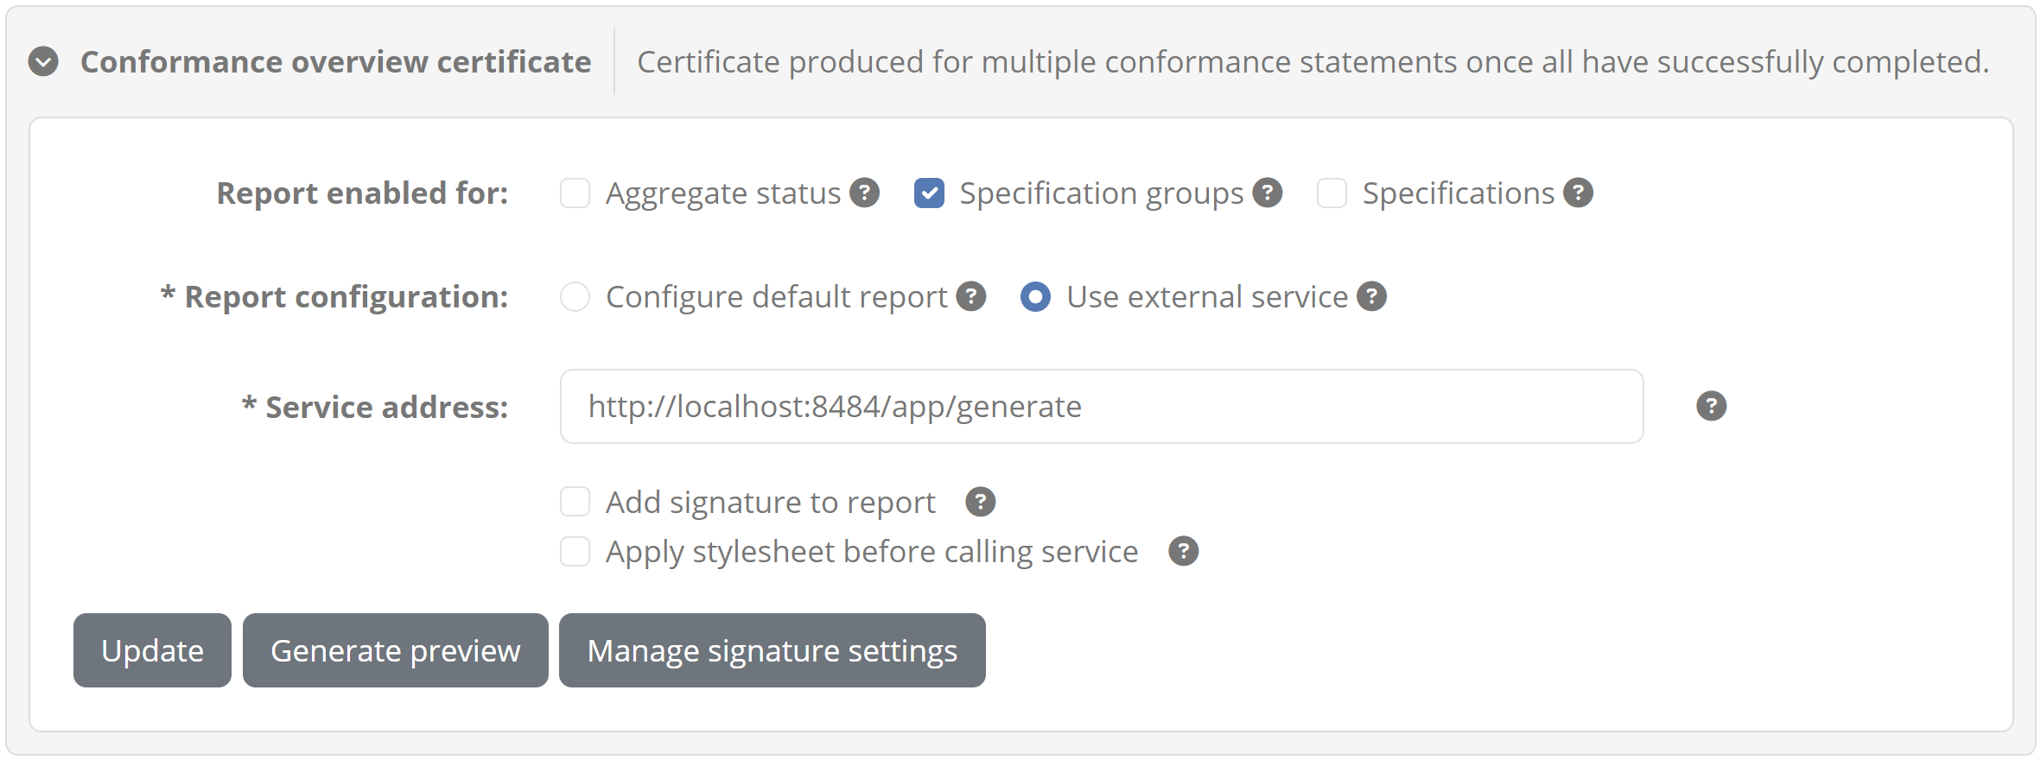Show help for Use external service
The height and width of the screenshot is (760, 2041).
(x=1371, y=296)
